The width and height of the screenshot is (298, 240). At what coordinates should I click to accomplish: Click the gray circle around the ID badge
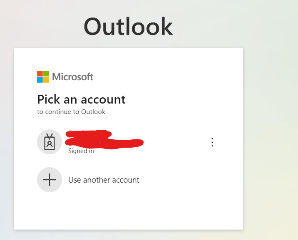50,142
